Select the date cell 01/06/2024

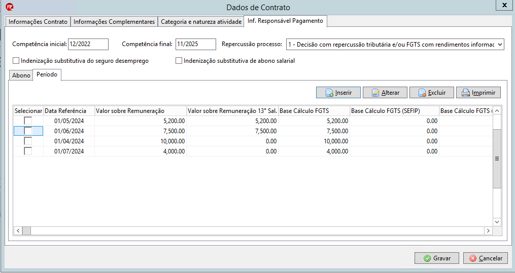pyautogui.click(x=69, y=131)
